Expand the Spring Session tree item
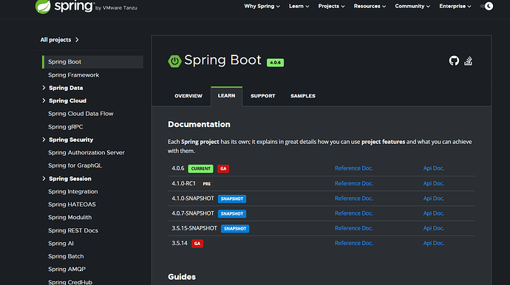This screenshot has height=285, width=510. tap(44, 179)
